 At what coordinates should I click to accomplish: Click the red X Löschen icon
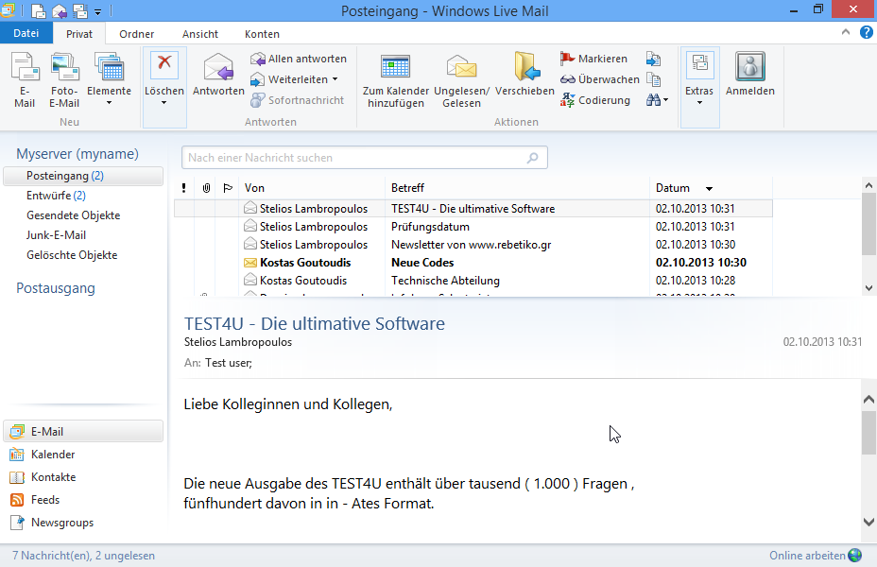163,64
